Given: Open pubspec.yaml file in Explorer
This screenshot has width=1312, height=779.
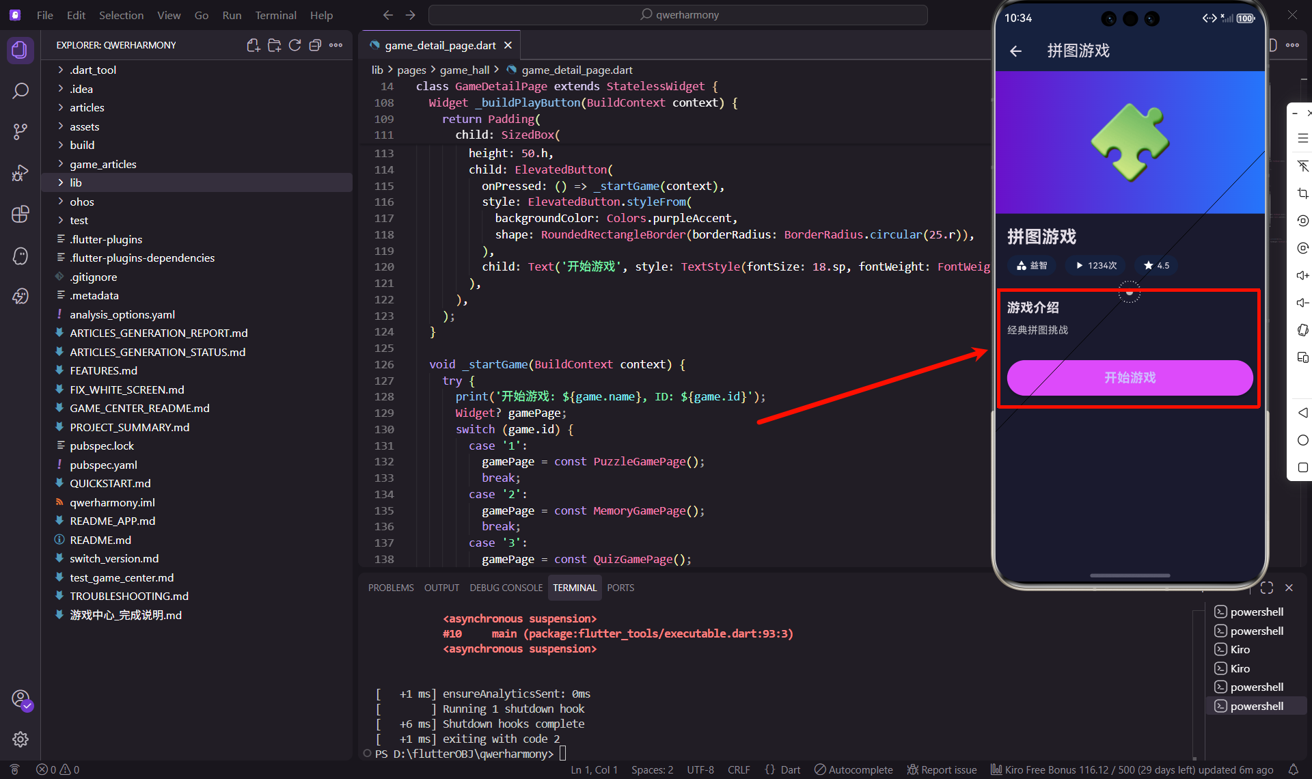Looking at the screenshot, I should coord(103,465).
